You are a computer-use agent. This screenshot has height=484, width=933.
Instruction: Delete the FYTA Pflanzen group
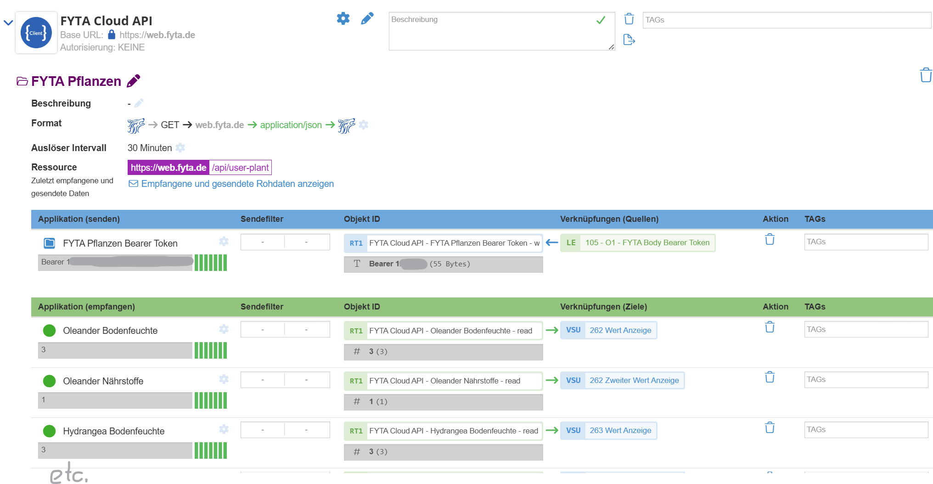(x=926, y=75)
